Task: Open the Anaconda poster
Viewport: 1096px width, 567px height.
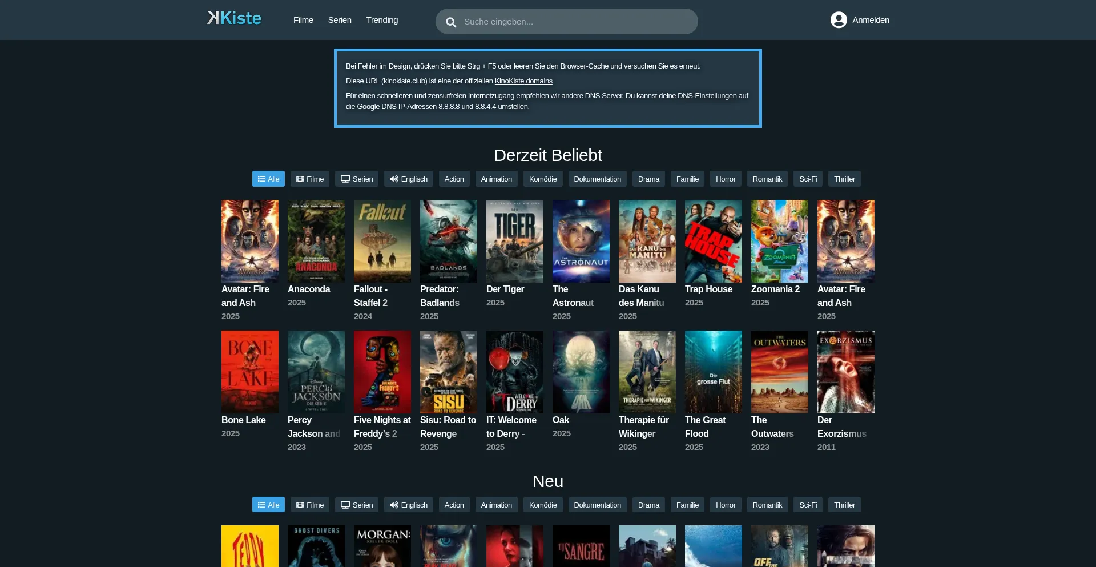Action: [x=316, y=241]
